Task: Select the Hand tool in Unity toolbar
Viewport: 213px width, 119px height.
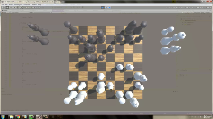Action: click(4, 7)
